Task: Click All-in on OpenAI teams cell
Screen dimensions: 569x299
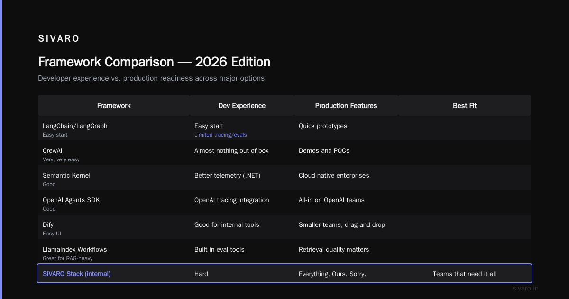Action: pos(331,200)
